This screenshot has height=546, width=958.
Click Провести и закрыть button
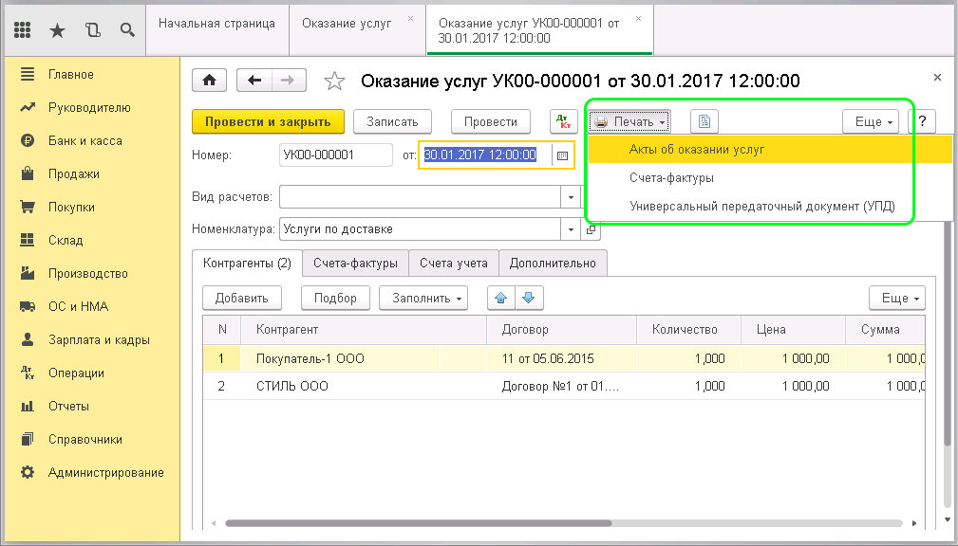(268, 121)
